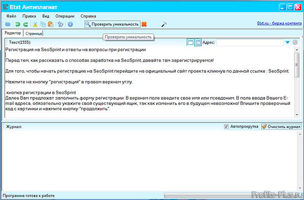304x200 pixels.
Task: Click the 'Текст(1555):' label
Action: 20,42
